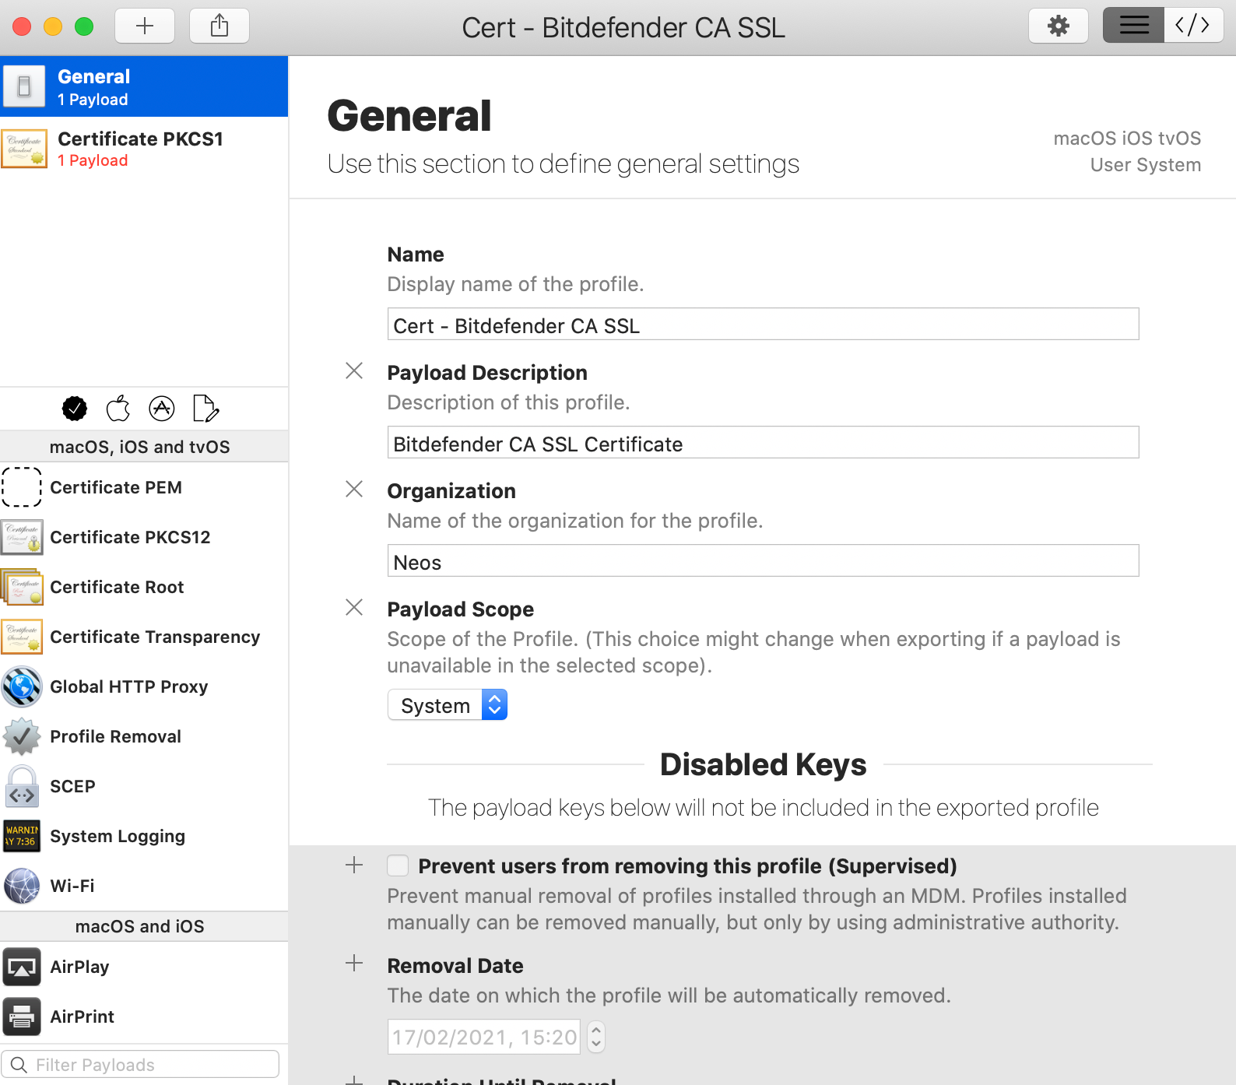Screen dimensions: 1236x1085
Task: Add the Profile Removal payload
Action: [x=144, y=736]
